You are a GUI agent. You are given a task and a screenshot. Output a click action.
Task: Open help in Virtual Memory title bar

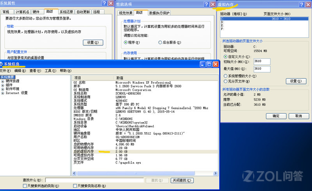point(302,4)
